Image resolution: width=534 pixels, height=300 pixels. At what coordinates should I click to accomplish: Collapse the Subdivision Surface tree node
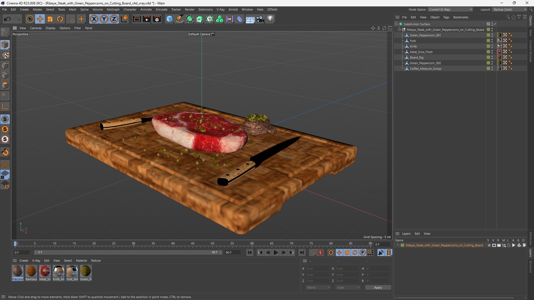click(x=396, y=24)
